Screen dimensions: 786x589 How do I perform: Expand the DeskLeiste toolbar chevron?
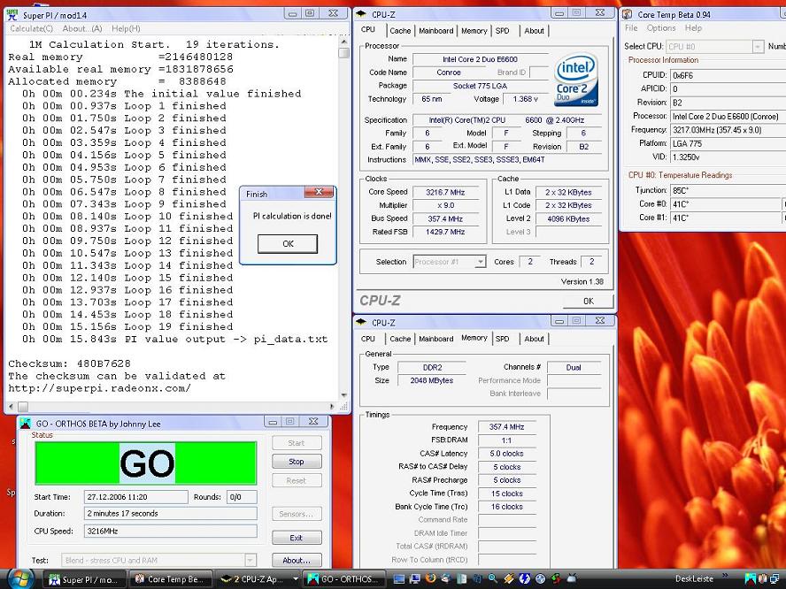[x=723, y=575]
